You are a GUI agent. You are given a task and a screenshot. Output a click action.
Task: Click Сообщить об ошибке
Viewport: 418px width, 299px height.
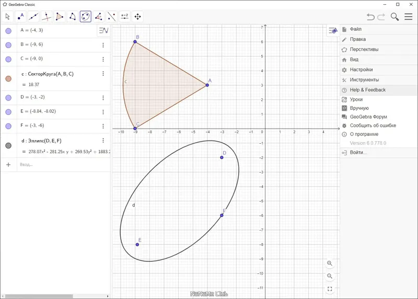(x=379, y=125)
